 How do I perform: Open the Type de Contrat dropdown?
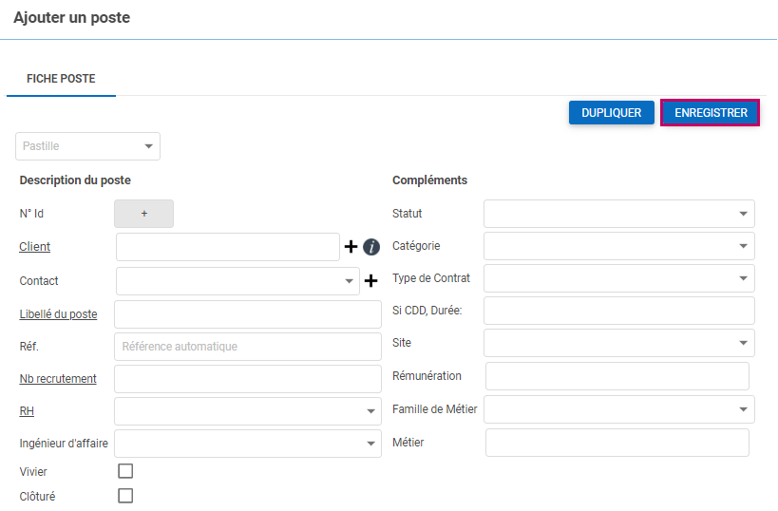point(618,278)
